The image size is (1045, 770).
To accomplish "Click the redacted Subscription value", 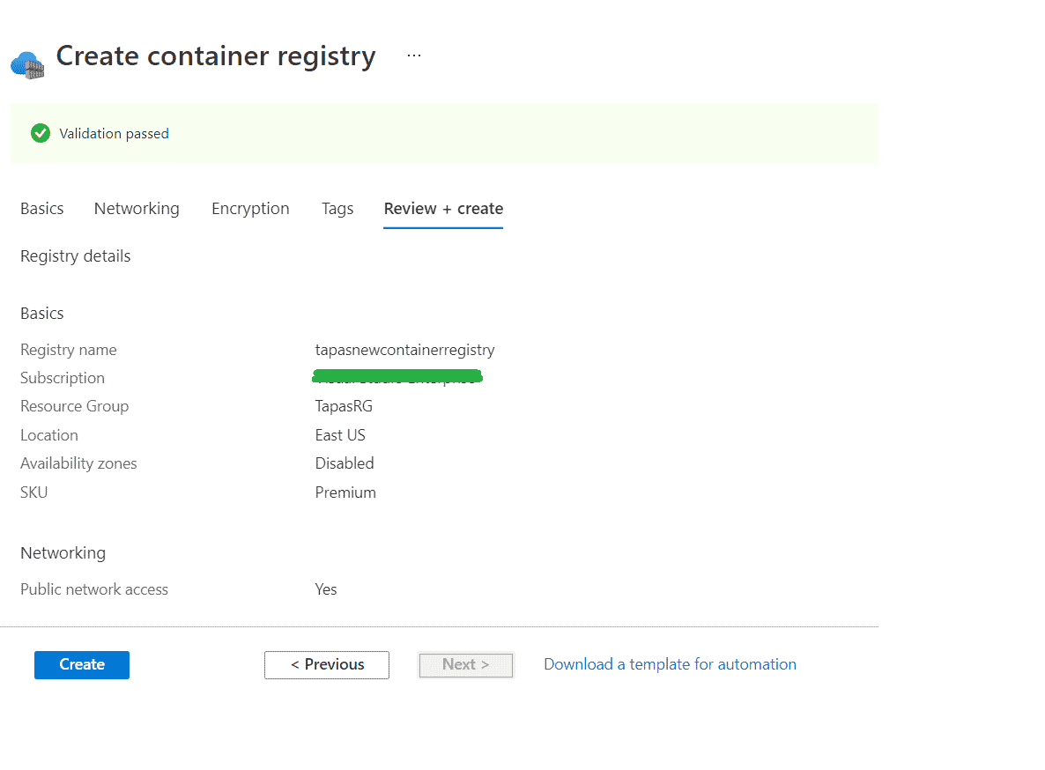I will 397,376.
